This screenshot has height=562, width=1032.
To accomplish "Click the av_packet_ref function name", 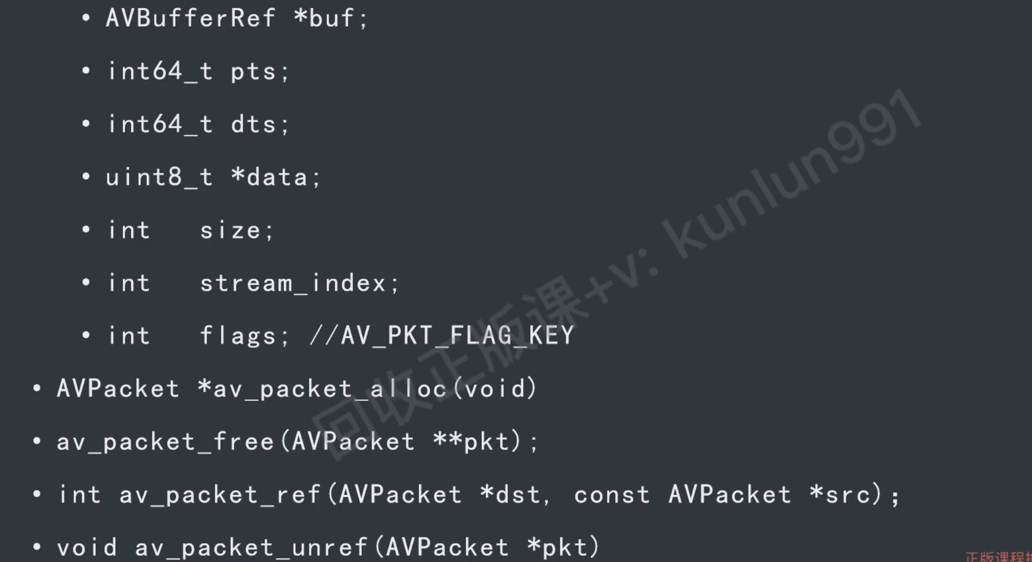I will (x=220, y=495).
